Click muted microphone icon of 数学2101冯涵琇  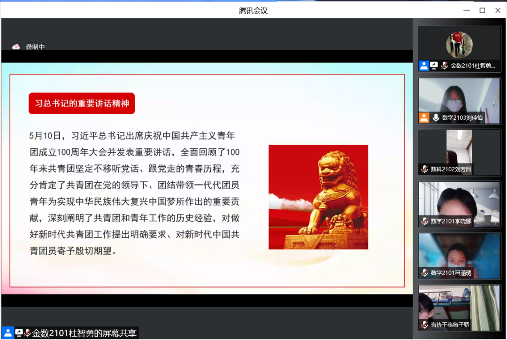424,272
